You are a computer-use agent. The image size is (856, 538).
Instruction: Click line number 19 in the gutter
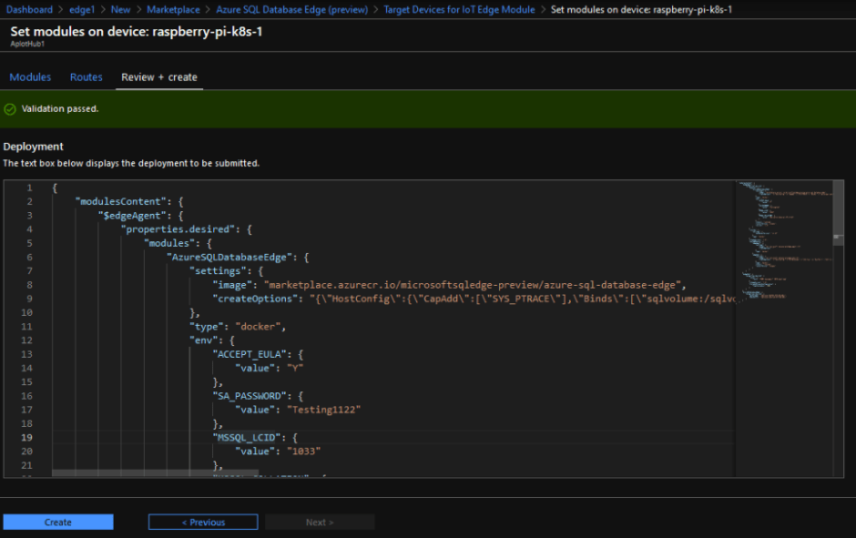[x=28, y=438]
